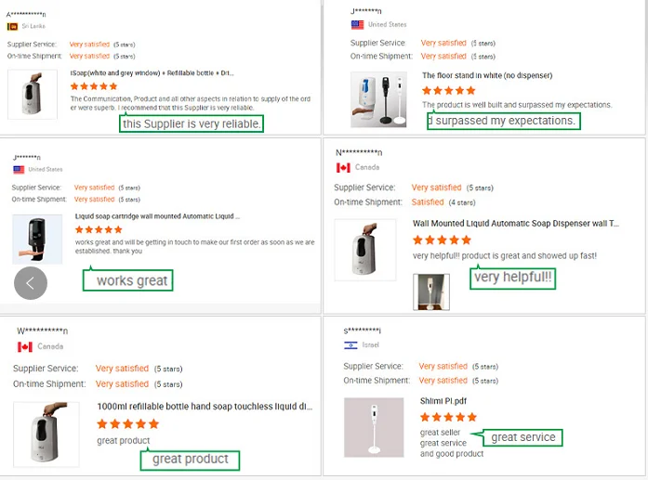This screenshot has height=480, width=648.
Task: Open Wall Mounted Liquid Automatic Soap Dispenser link
Action: [x=515, y=224]
